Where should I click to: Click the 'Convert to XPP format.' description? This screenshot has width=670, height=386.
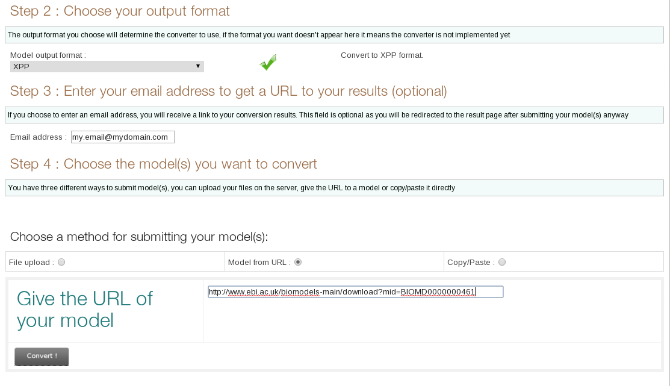click(382, 55)
